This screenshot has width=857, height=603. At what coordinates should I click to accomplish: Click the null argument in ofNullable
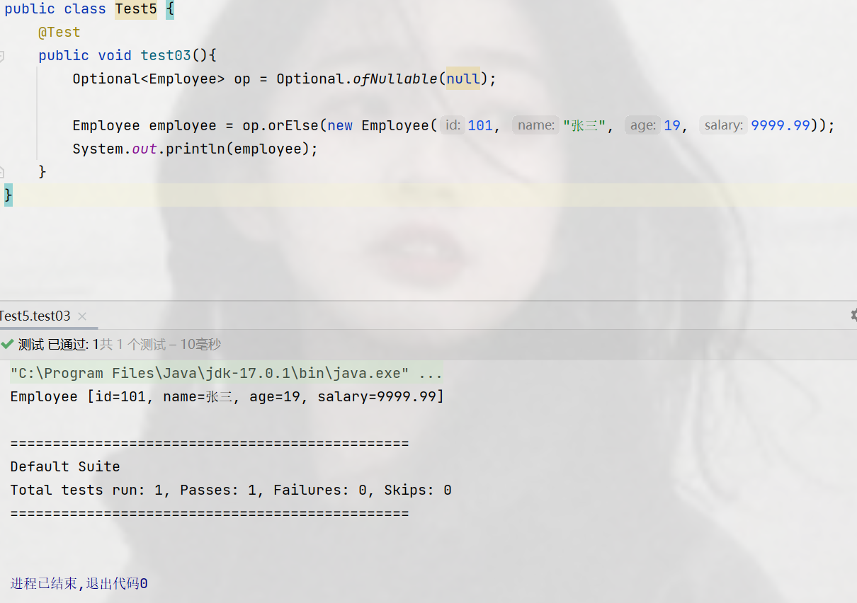click(x=463, y=79)
